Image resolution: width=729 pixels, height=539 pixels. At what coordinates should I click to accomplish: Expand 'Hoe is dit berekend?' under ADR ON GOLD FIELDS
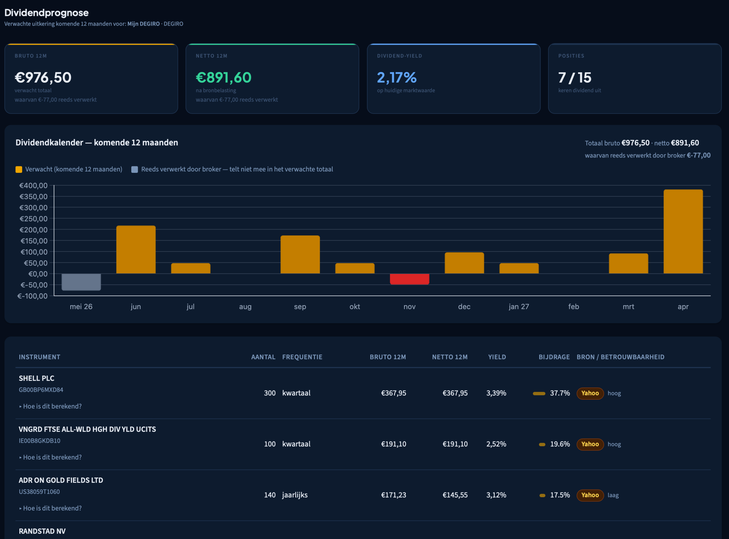50,508
